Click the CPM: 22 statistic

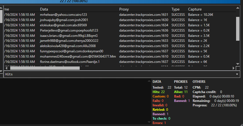pyautogui.click(x=201, y=88)
